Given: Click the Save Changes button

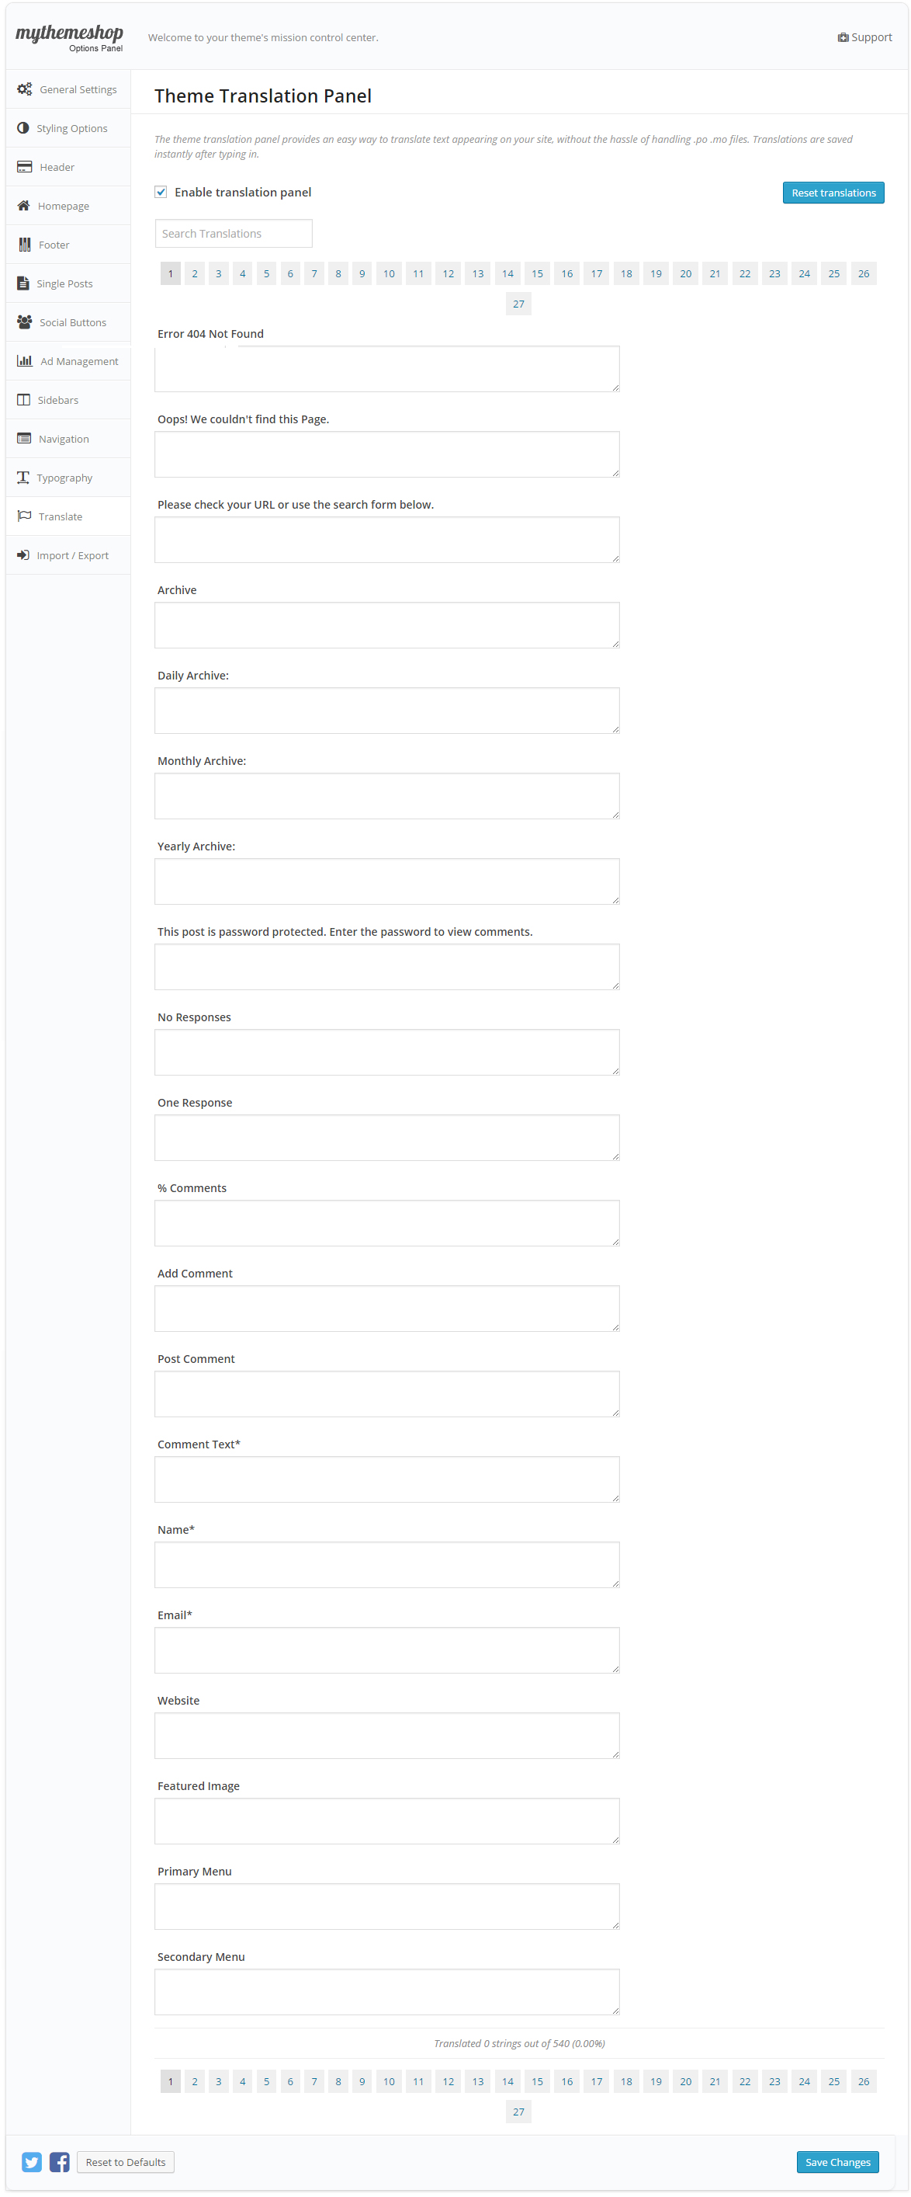Looking at the screenshot, I should click(837, 2161).
